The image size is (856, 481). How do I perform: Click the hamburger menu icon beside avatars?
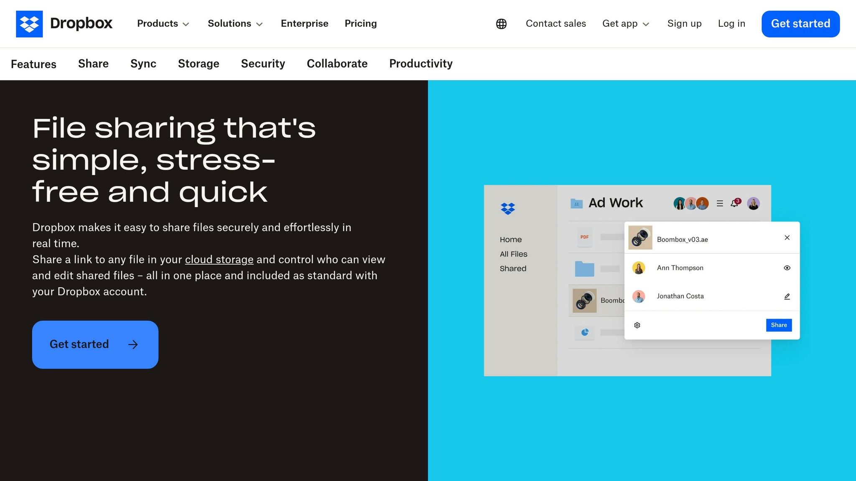click(x=720, y=203)
